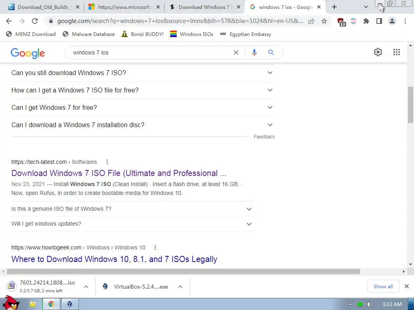Open the Chrome profile avatar
This screenshot has width=414, height=310.
click(x=392, y=21)
